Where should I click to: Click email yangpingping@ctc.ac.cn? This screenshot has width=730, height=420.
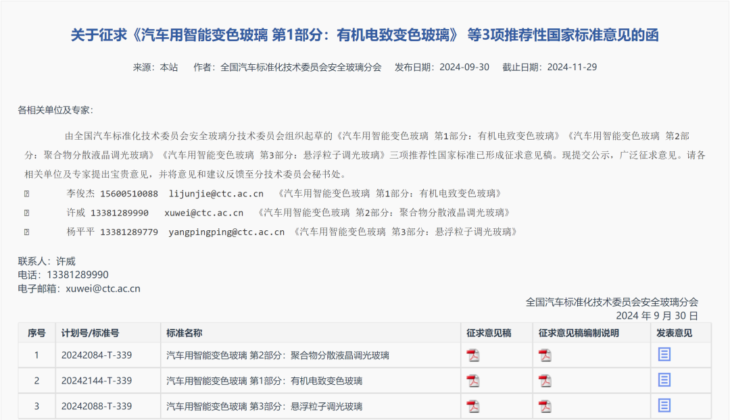tap(226, 232)
